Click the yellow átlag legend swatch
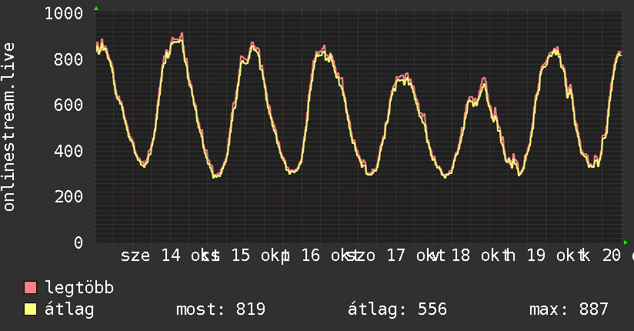 (30, 309)
